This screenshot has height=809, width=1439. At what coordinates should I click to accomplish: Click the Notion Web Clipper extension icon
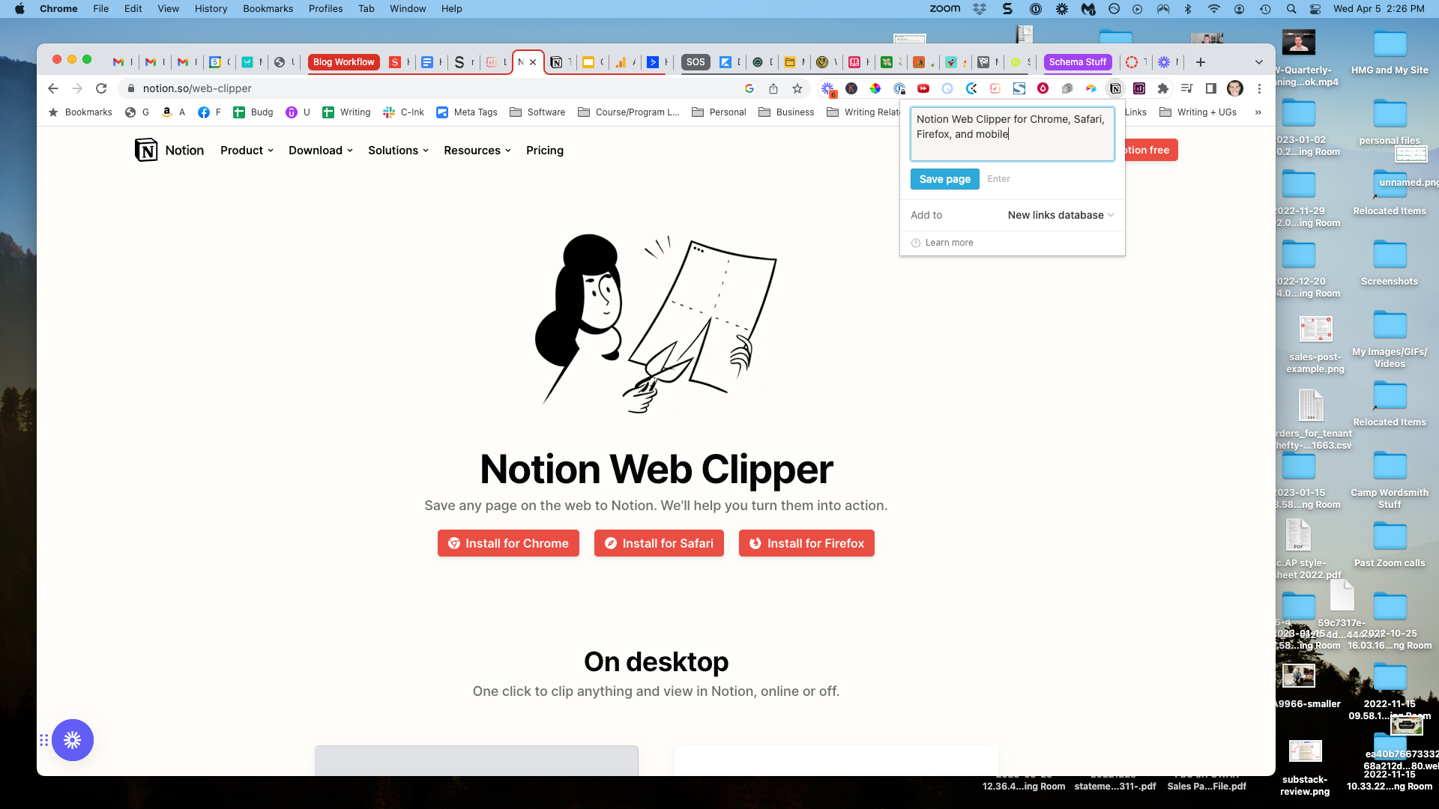click(x=1115, y=88)
